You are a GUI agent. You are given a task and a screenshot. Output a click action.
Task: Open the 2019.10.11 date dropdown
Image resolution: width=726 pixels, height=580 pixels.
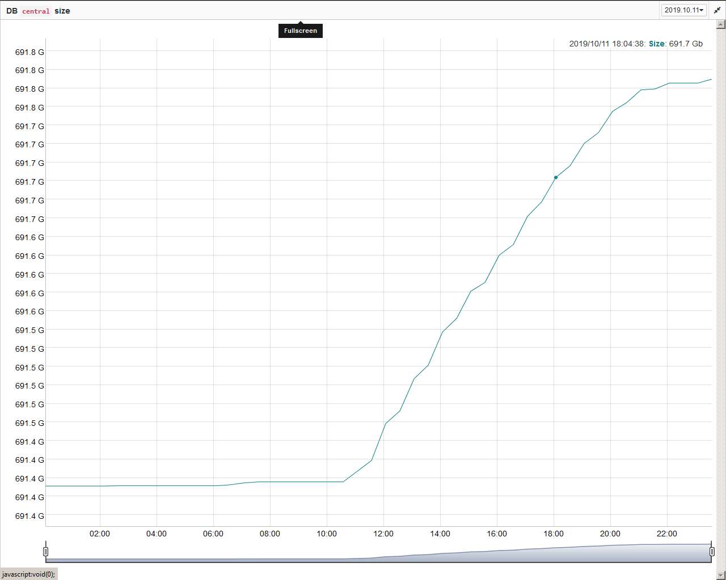683,10
